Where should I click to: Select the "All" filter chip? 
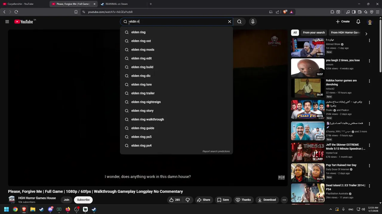pyautogui.click(x=295, y=33)
